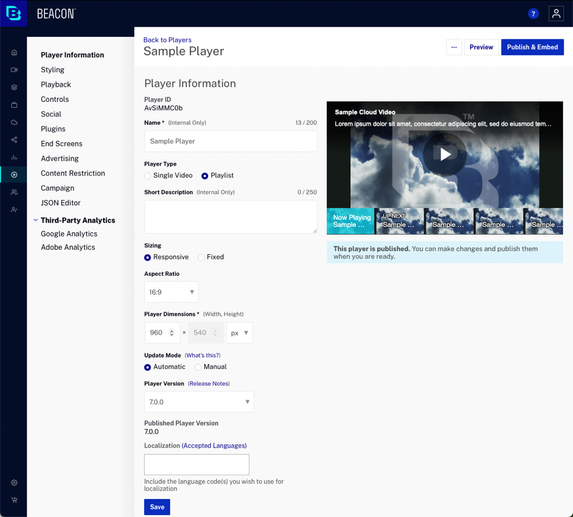Click the width 960 input field
Image resolution: width=573 pixels, height=517 pixels.
162,333
